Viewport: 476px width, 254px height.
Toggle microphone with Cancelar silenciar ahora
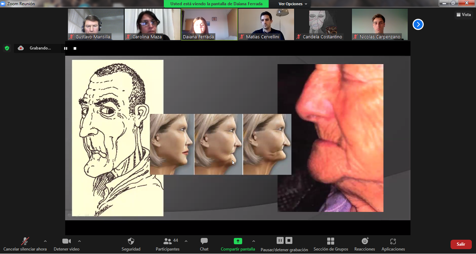25,241
